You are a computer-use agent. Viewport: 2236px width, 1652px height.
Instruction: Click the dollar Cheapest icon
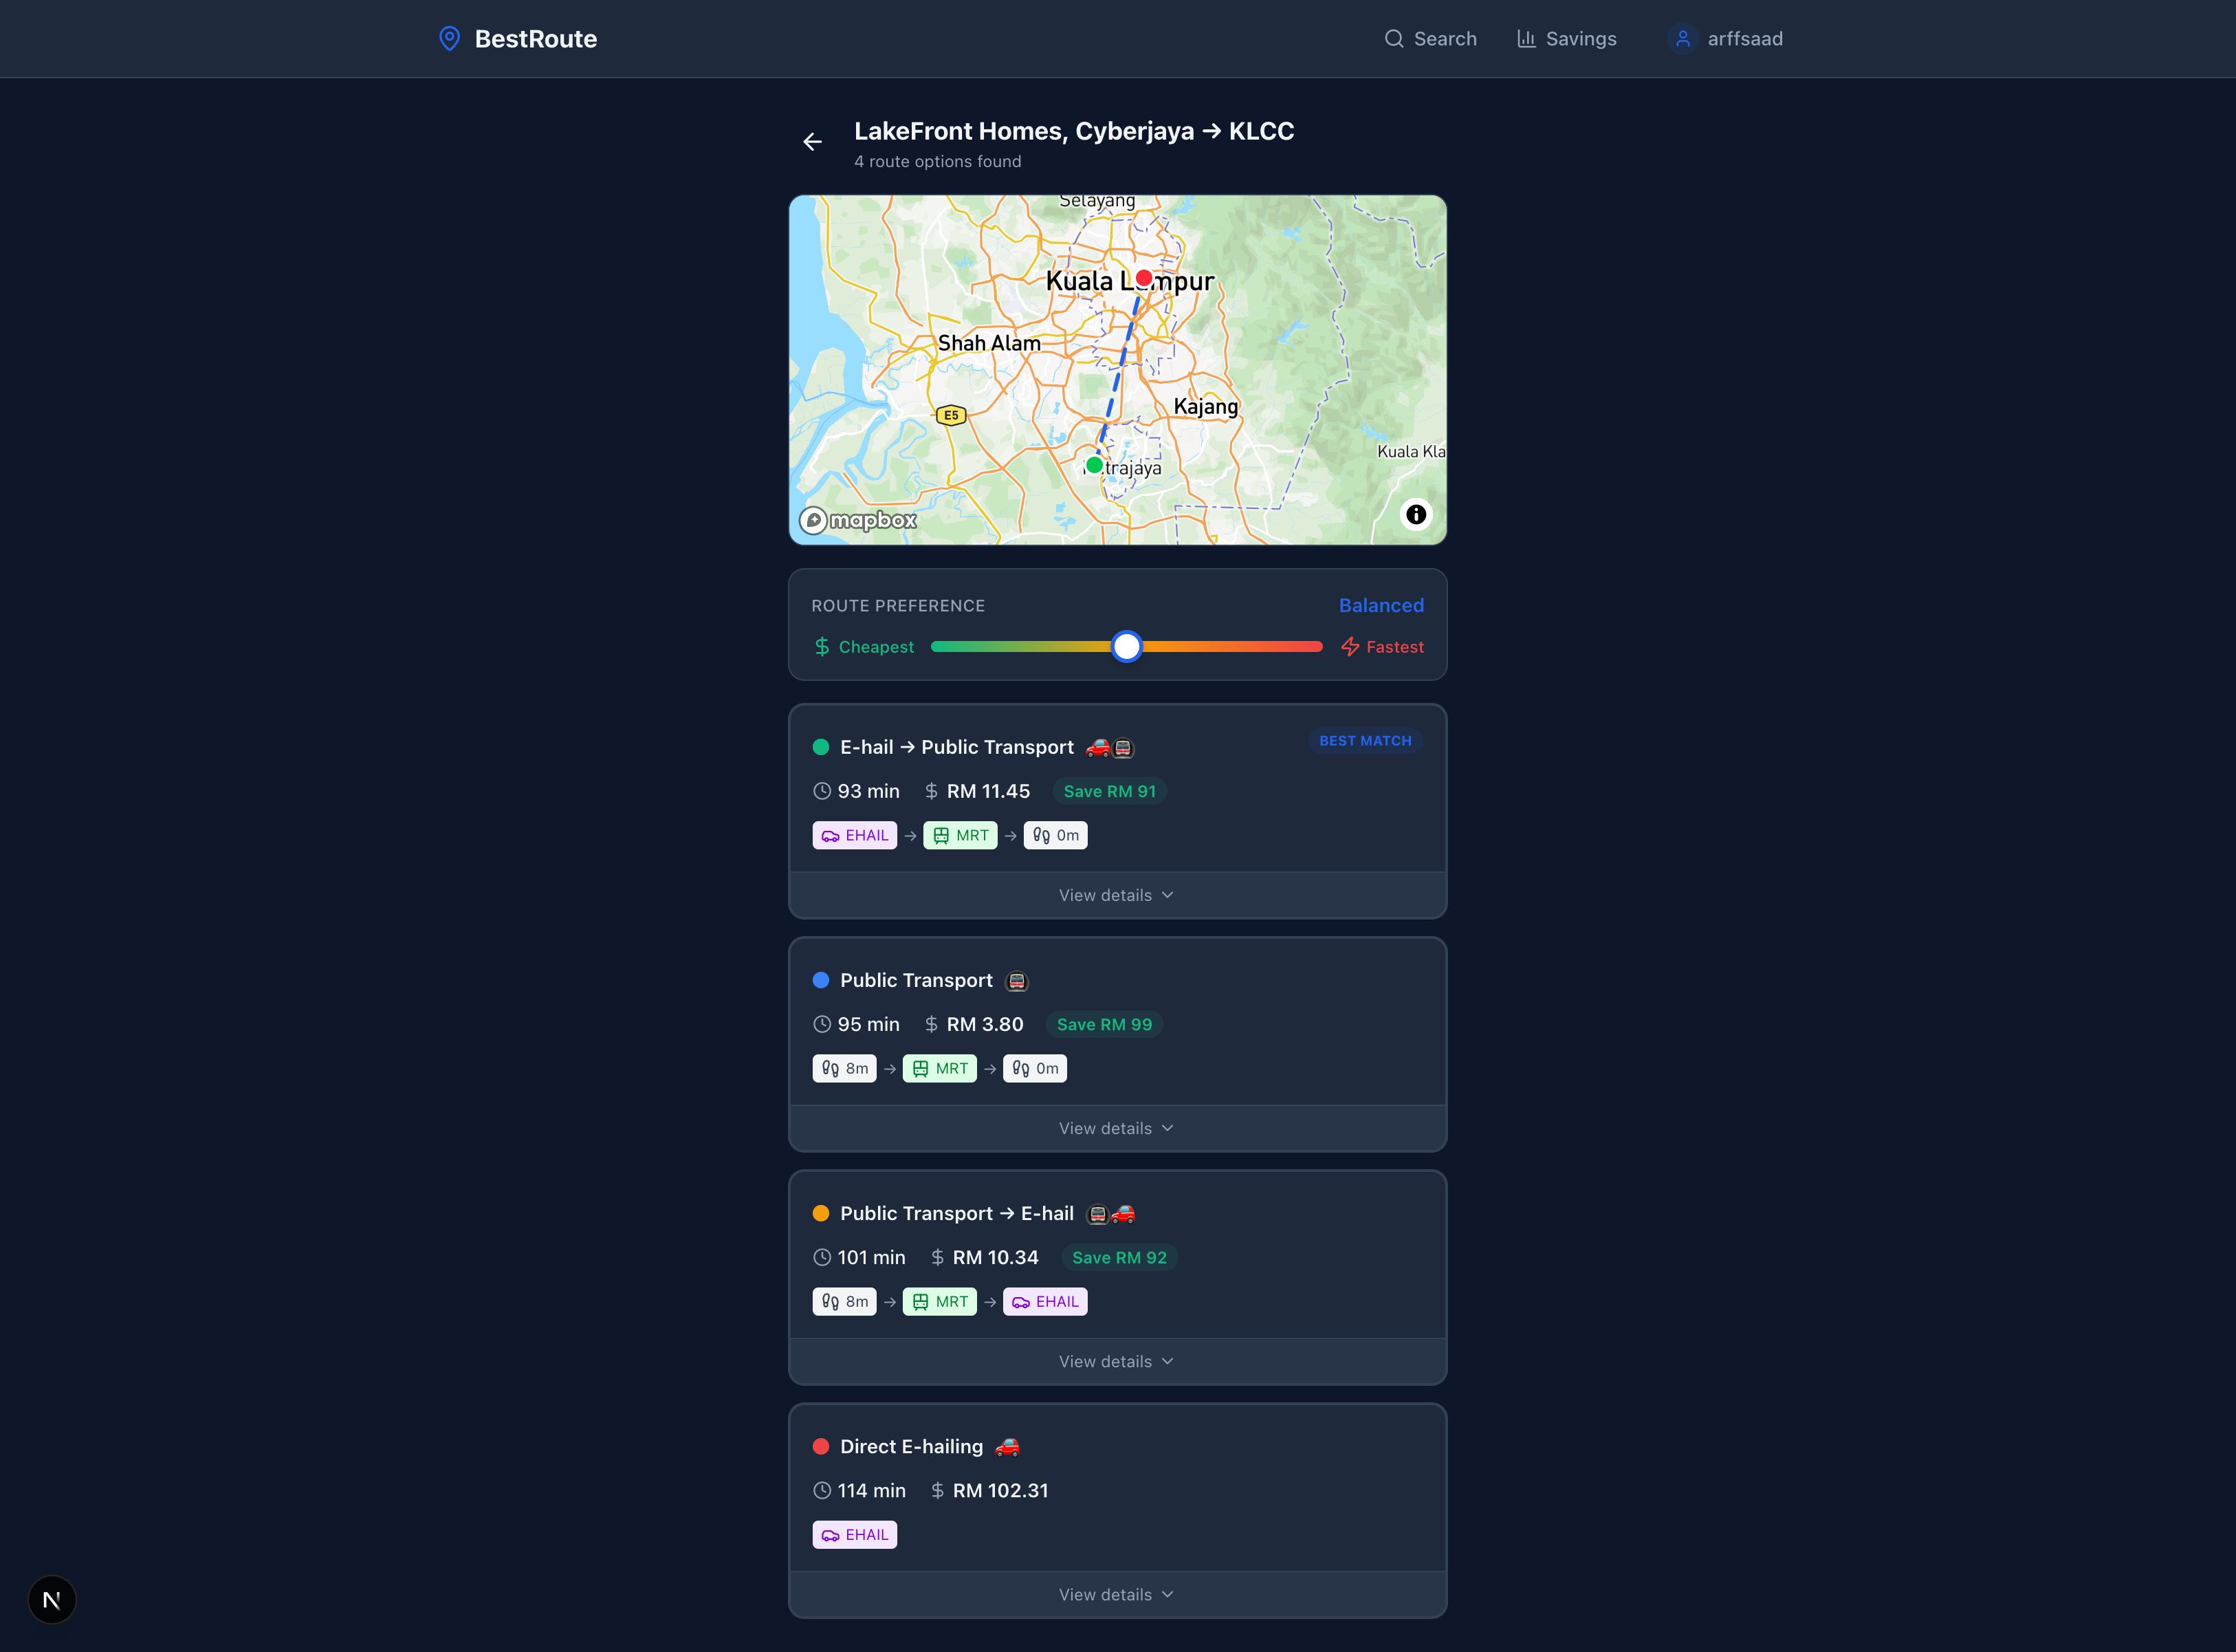coord(822,647)
